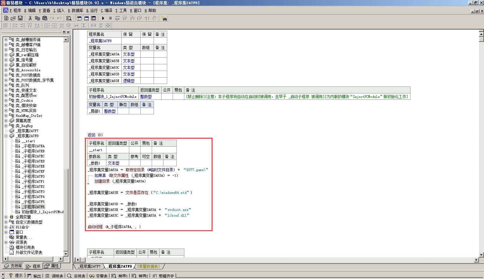
Task: Open the C.编译 menu
Action: click(106, 10)
